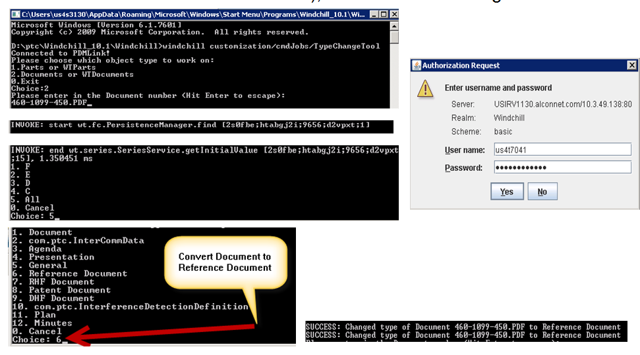Click the Realm value Windchill
This screenshot has height=355, width=640.
tap(509, 118)
